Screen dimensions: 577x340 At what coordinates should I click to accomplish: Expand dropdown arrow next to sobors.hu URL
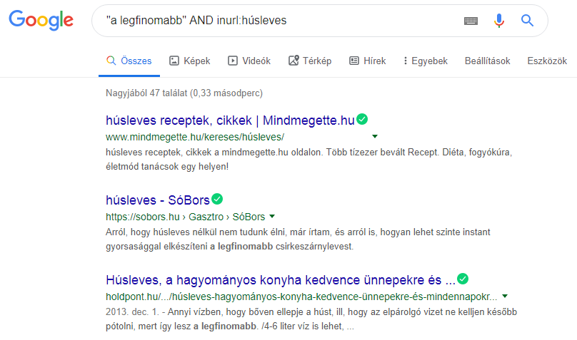point(272,216)
